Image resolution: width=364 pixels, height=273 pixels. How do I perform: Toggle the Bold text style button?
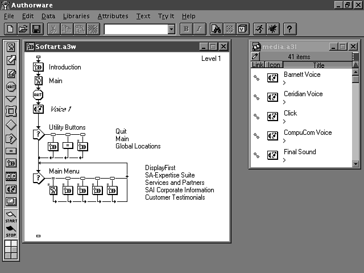tap(186, 29)
